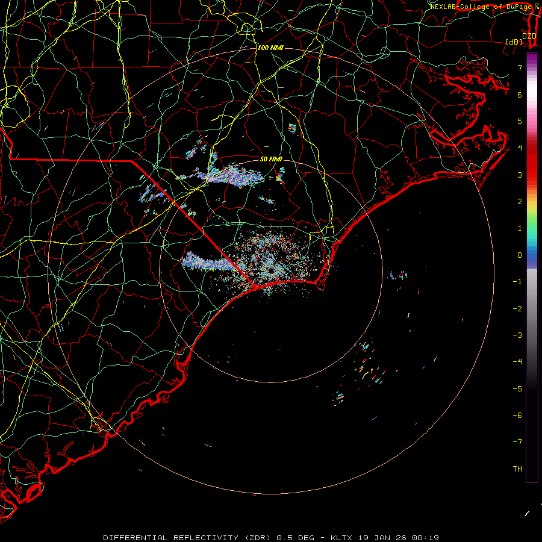The width and height of the screenshot is (542, 542).
Task: Click the 100 NMI range ring label
Action: (x=270, y=48)
